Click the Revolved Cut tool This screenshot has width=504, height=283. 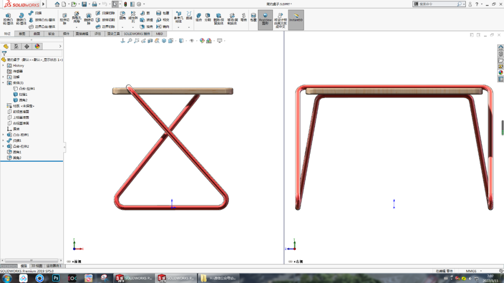tap(88, 19)
